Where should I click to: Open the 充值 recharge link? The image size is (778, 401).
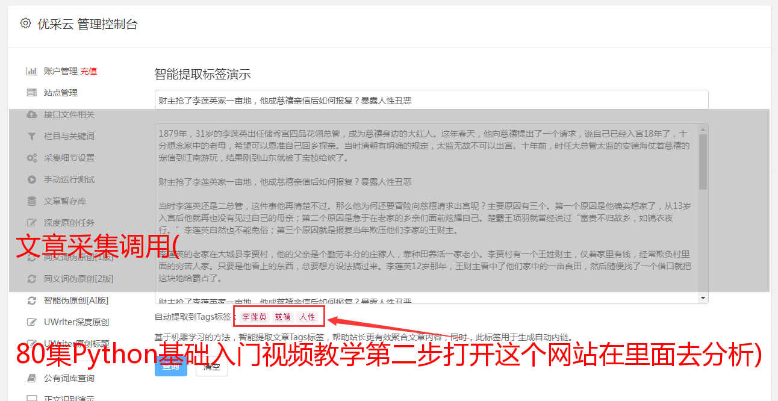(x=89, y=71)
